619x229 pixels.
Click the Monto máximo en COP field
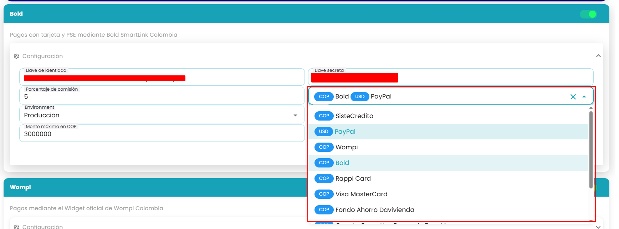coord(162,133)
